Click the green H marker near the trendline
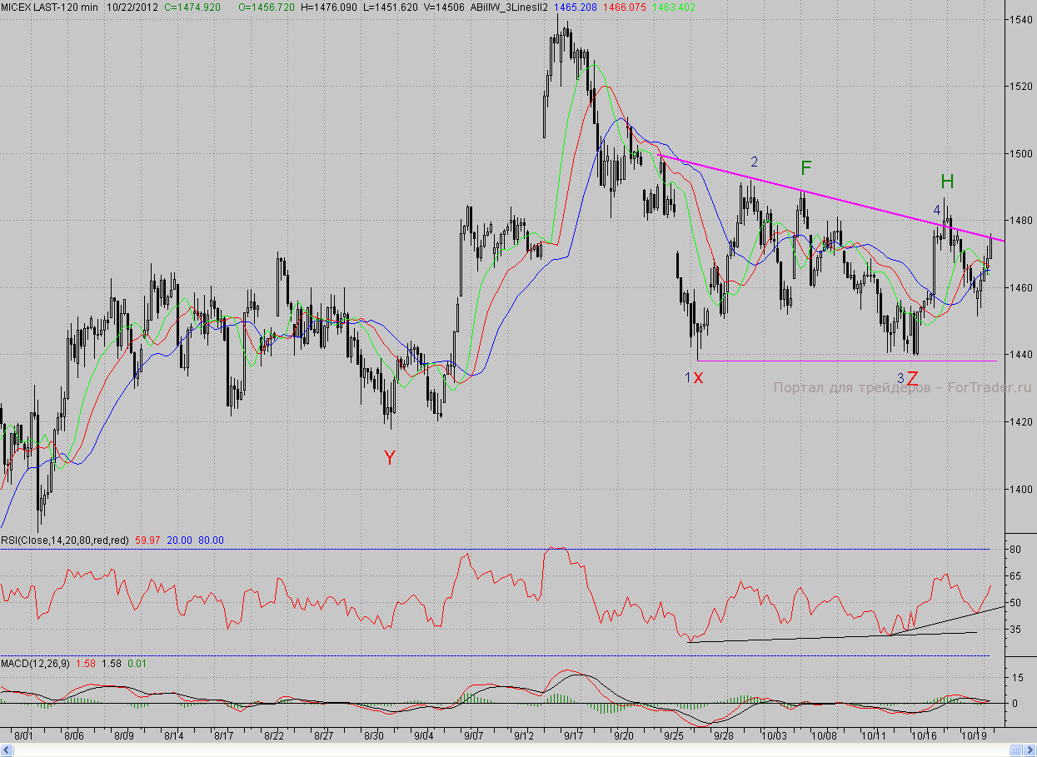The image size is (1037, 757). coord(947,182)
